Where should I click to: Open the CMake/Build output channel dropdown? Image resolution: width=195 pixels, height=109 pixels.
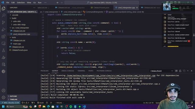click(x=161, y=71)
